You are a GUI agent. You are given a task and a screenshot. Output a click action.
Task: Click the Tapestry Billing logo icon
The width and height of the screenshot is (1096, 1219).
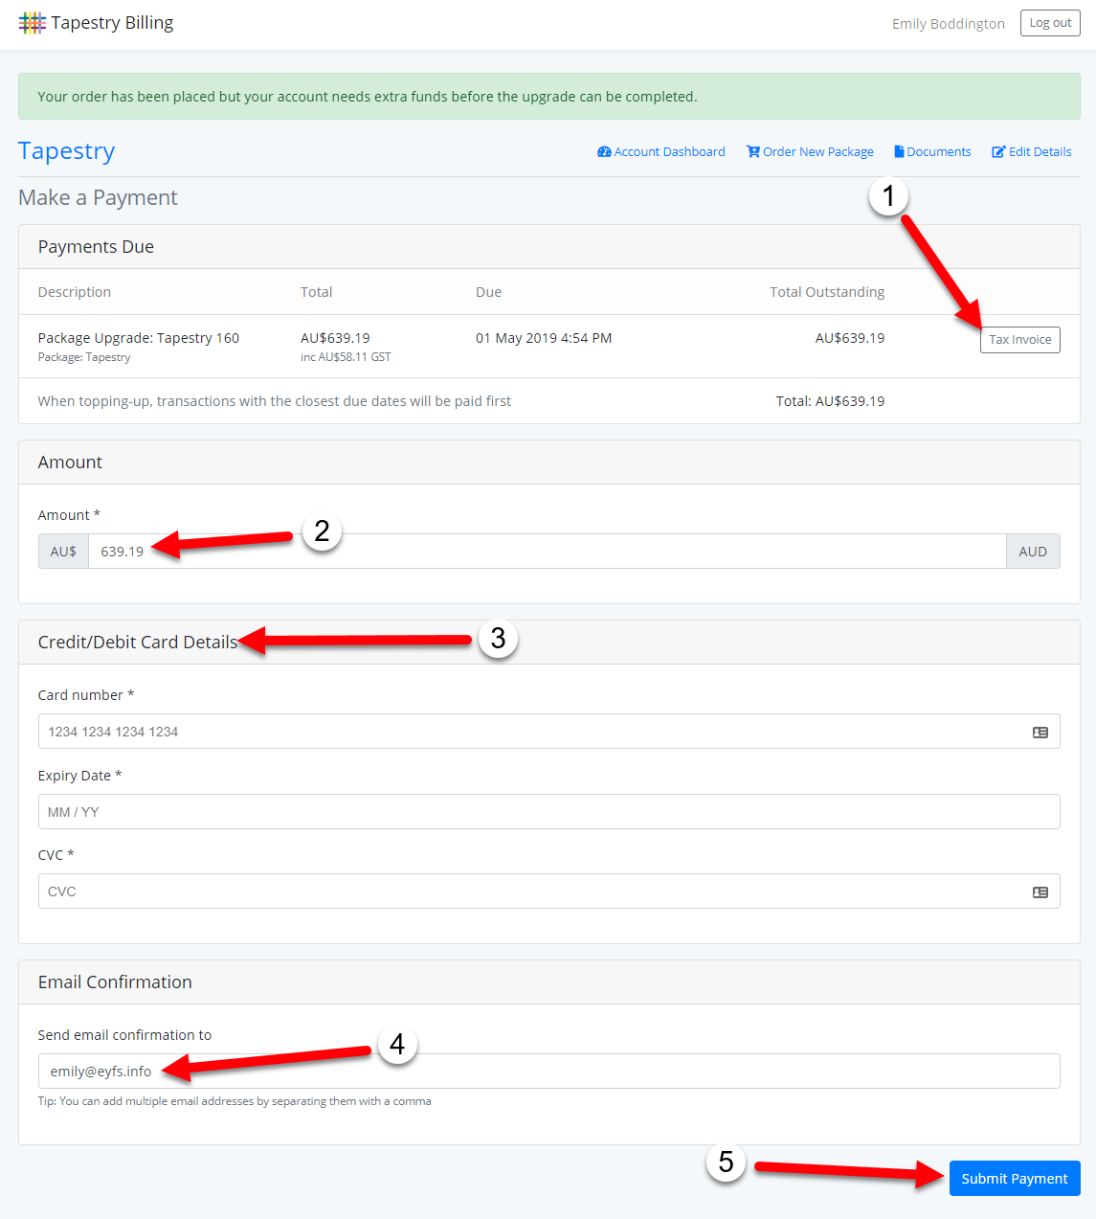pyautogui.click(x=32, y=23)
